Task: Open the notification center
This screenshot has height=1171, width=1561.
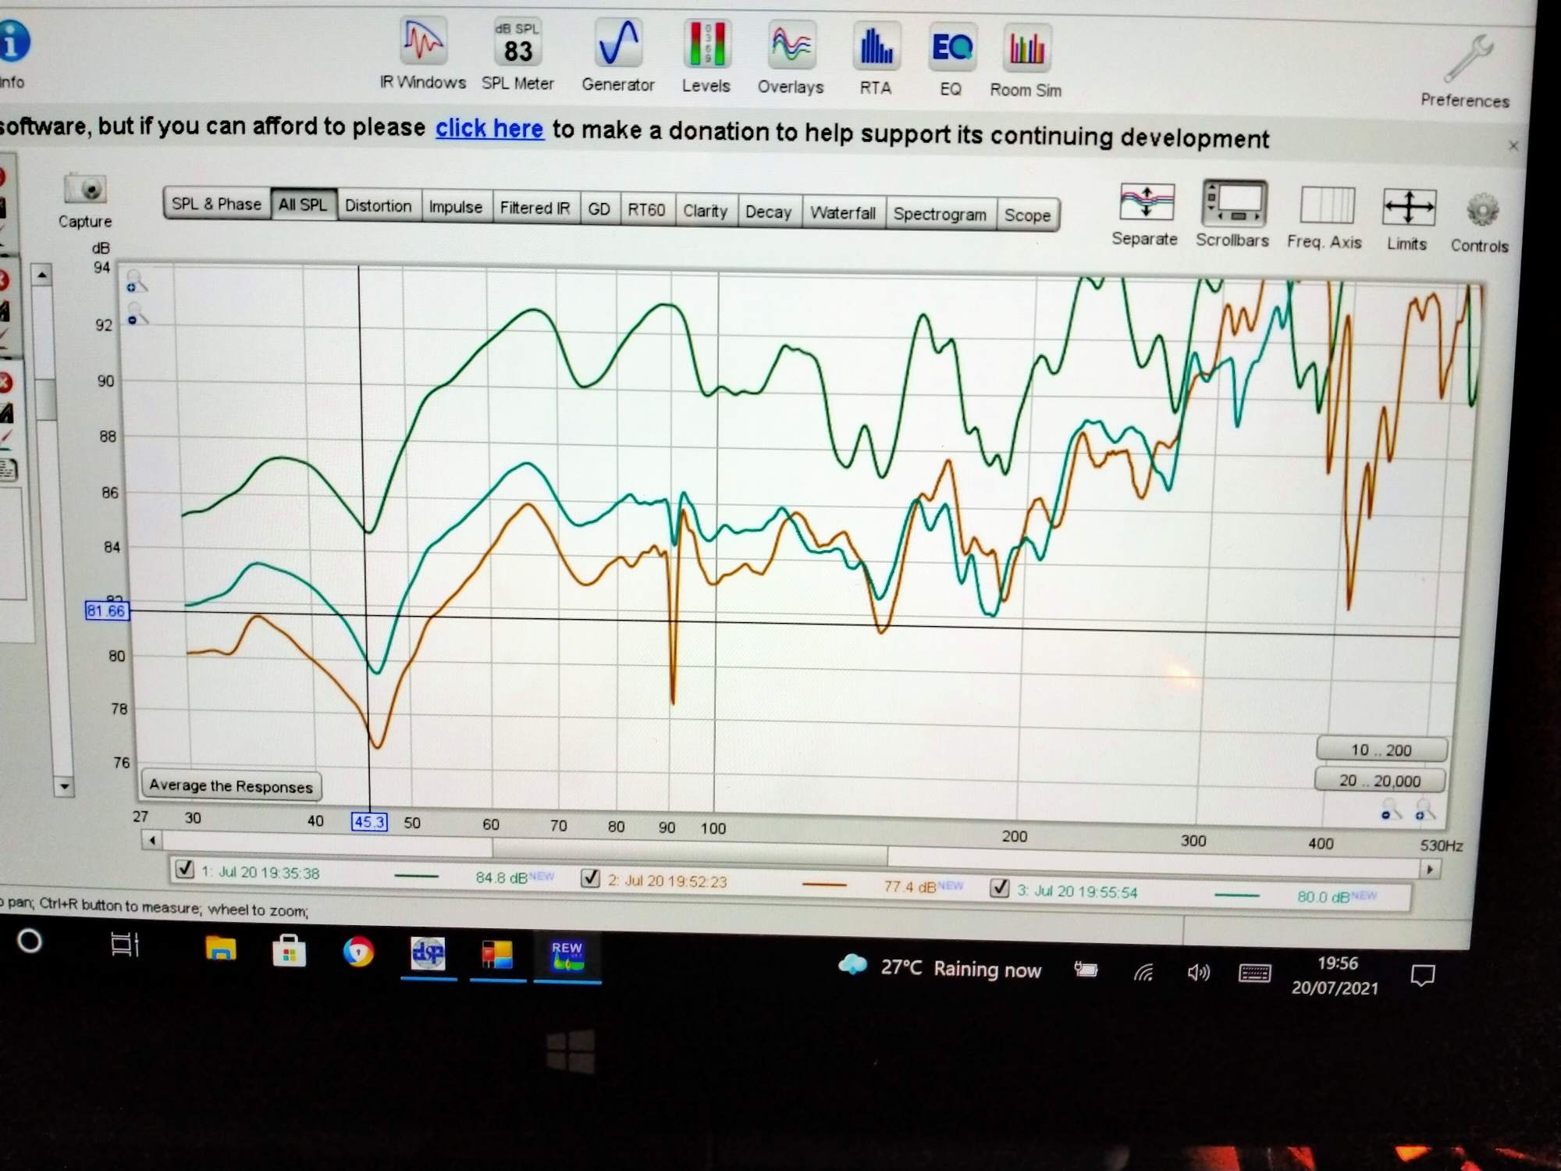Action: (x=1423, y=975)
